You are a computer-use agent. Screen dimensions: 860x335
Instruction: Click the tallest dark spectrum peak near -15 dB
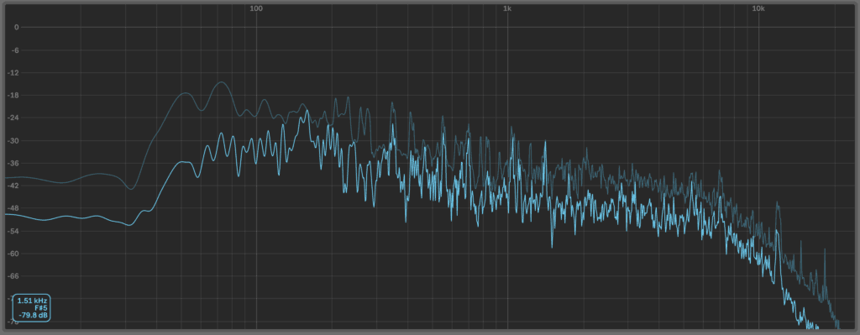(222, 83)
